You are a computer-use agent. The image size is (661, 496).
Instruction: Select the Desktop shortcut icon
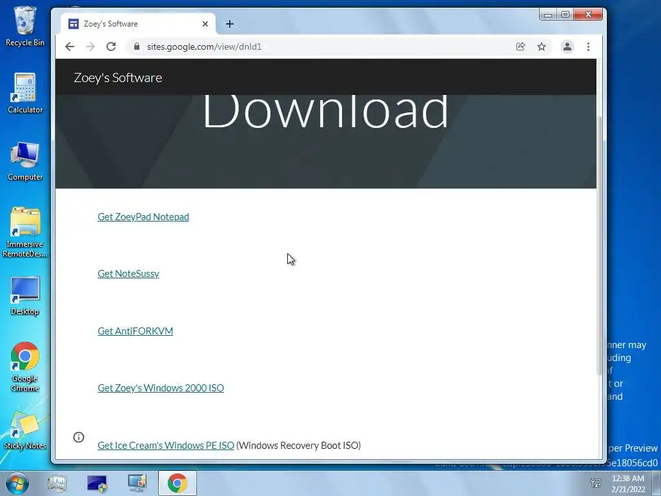[x=25, y=296]
